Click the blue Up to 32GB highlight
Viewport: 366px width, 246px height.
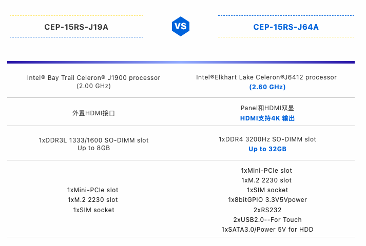[x=267, y=149]
